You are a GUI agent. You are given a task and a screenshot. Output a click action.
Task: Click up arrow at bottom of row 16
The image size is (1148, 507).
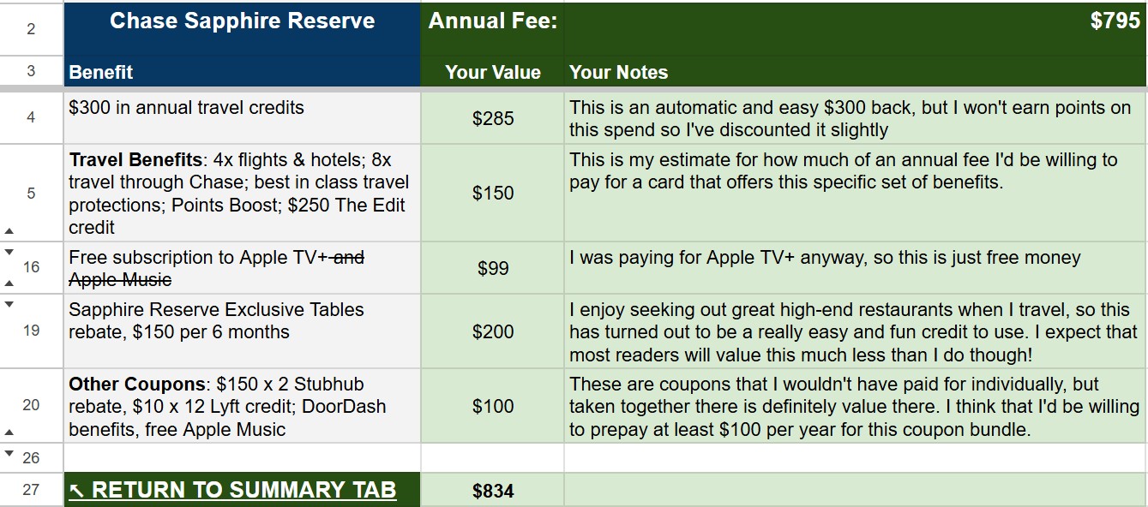[x=9, y=283]
